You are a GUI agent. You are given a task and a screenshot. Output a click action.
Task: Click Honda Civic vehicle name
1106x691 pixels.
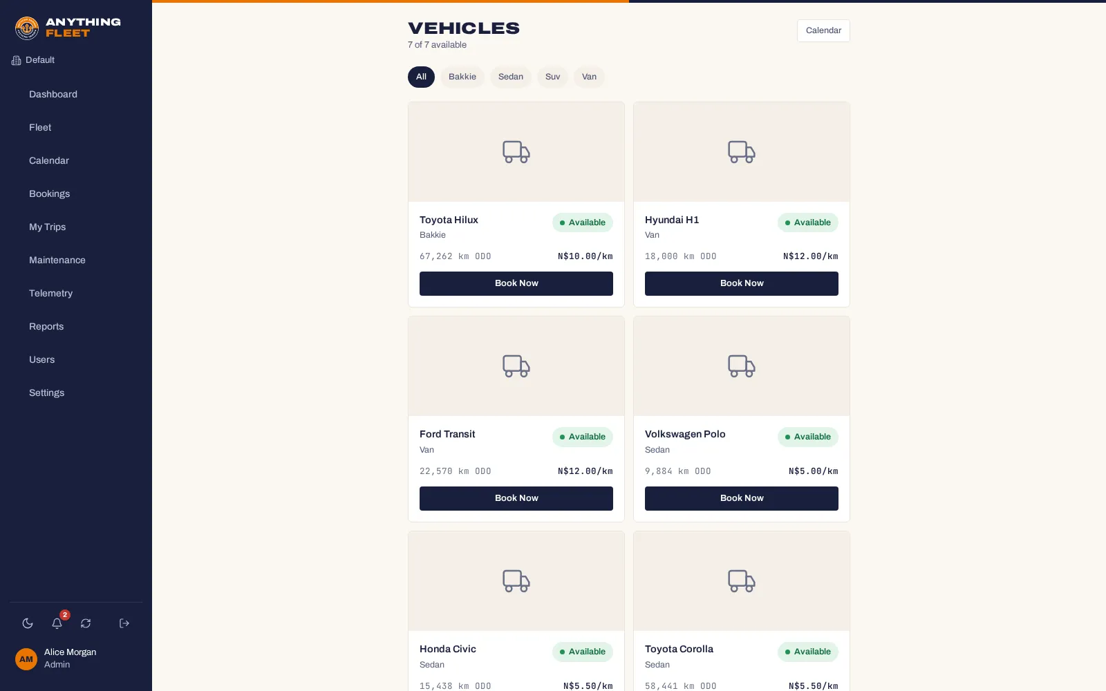448,649
